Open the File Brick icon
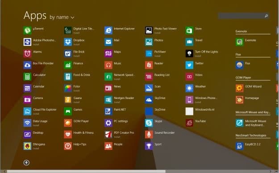 (x=68, y=54)
